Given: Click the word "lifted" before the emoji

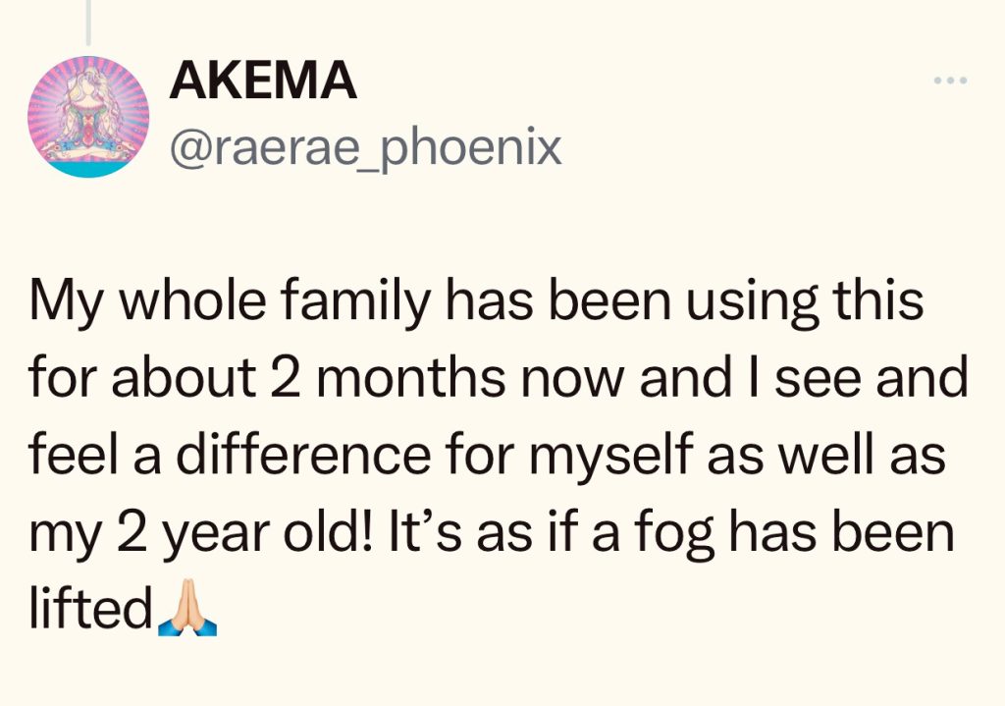Looking at the screenshot, I should click(88, 611).
